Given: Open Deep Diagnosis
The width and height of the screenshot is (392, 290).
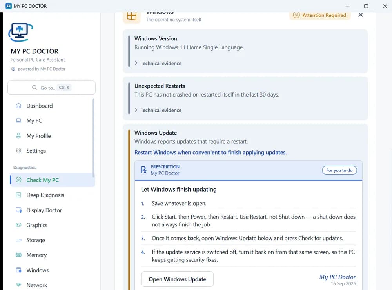Looking at the screenshot, I should [53, 195].
